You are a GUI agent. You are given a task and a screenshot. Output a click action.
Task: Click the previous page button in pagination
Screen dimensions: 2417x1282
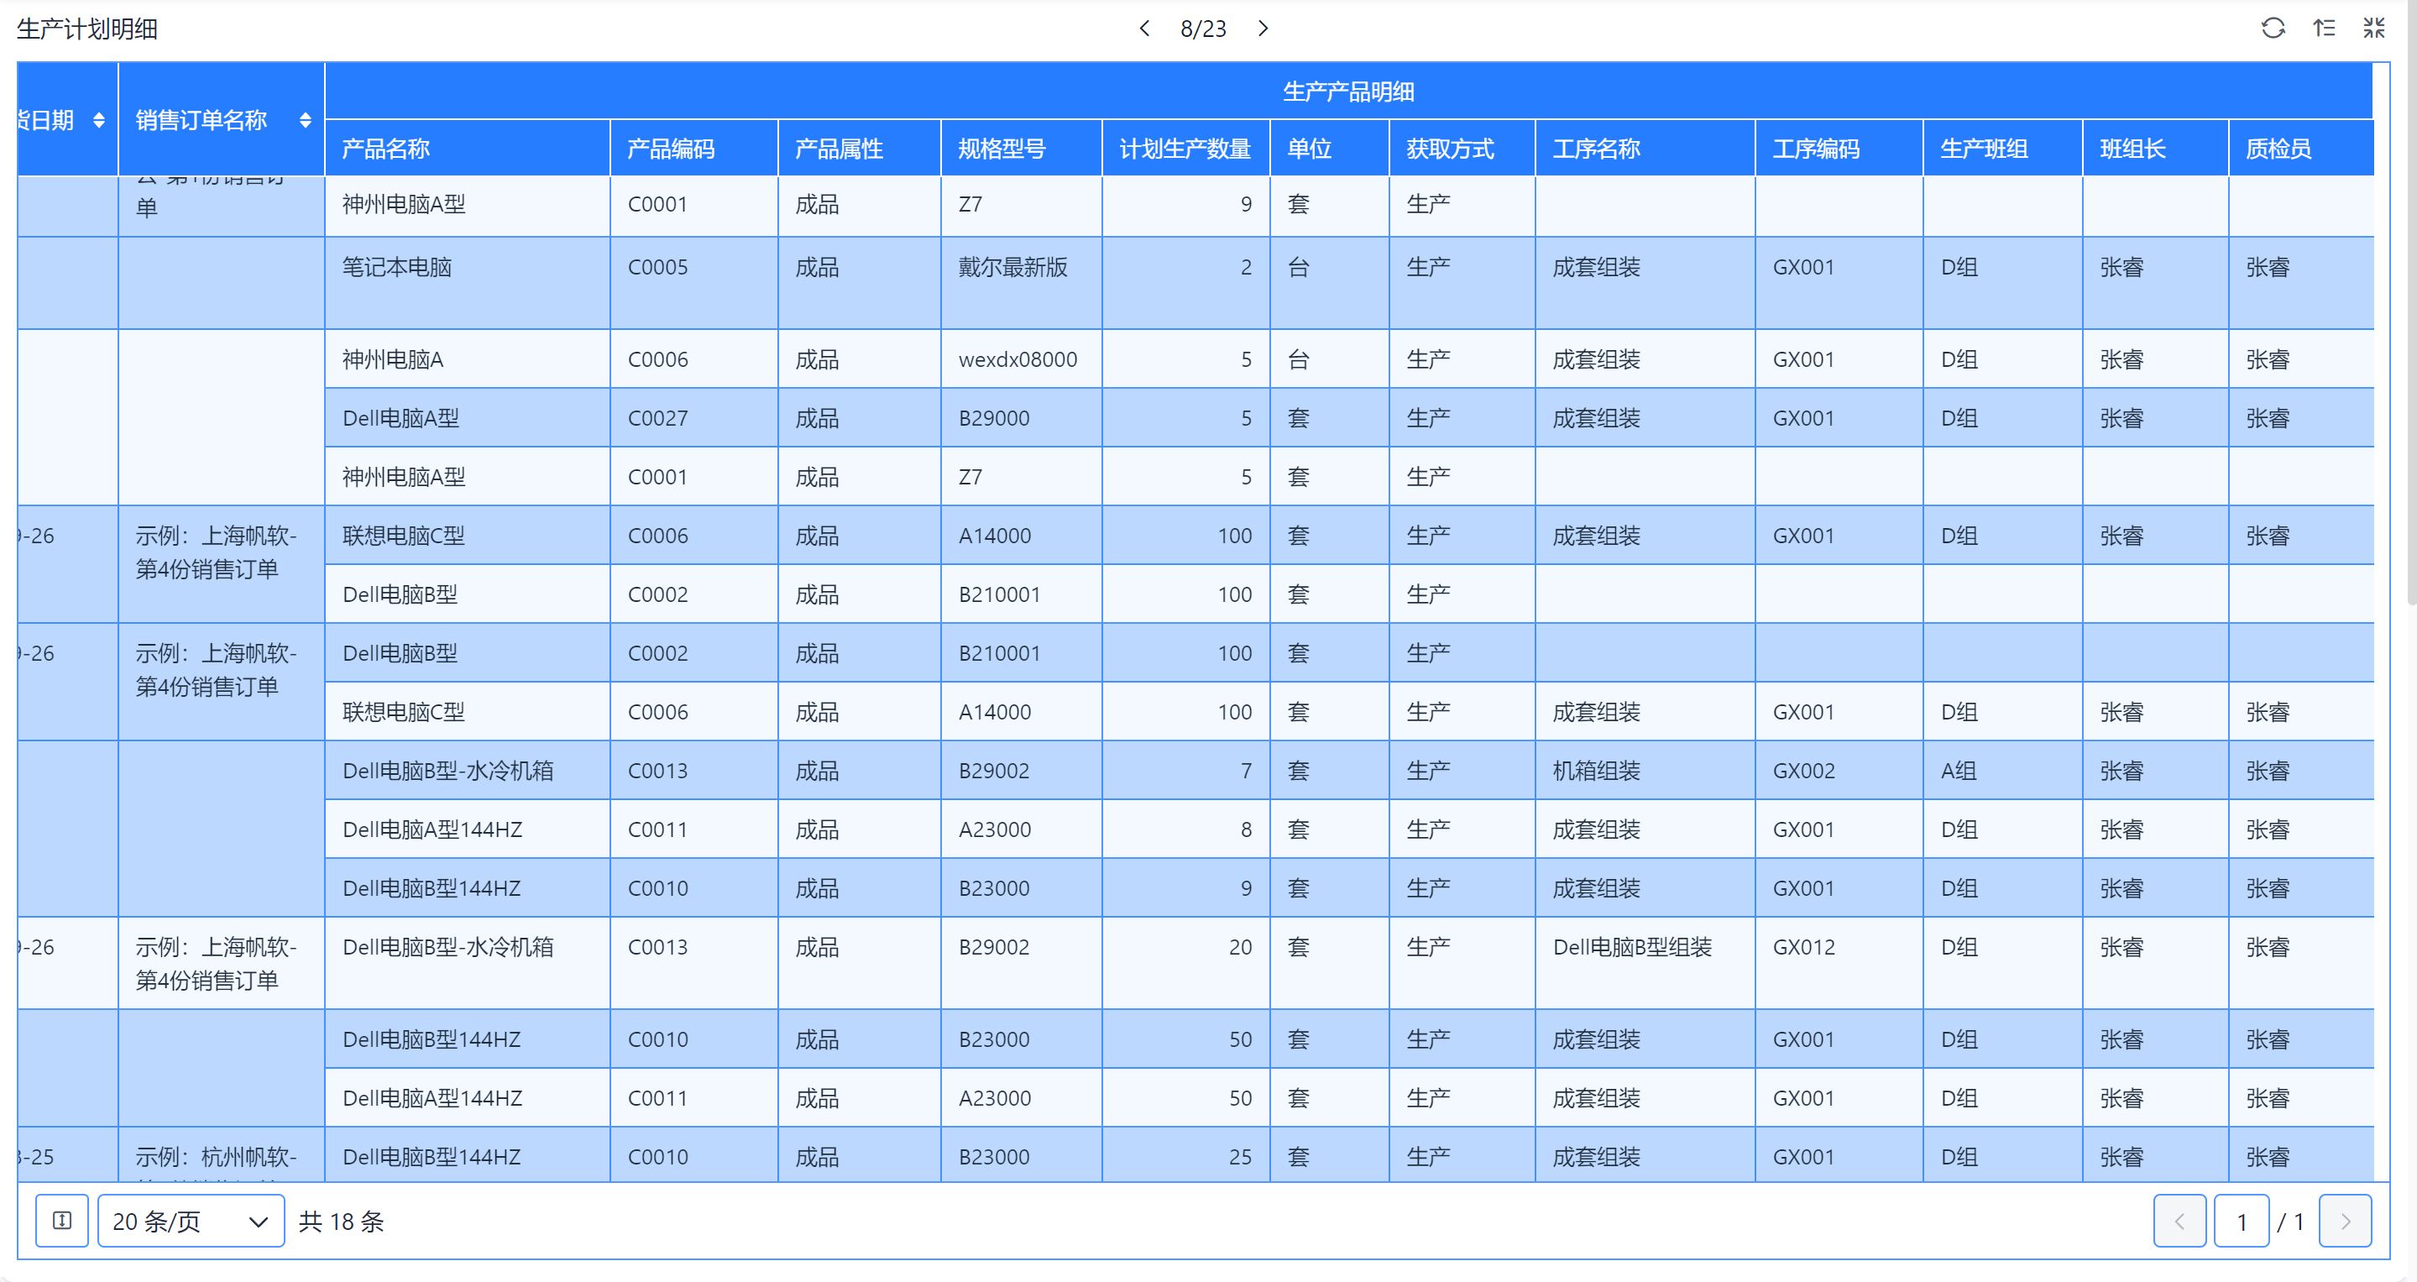[x=2179, y=1221]
